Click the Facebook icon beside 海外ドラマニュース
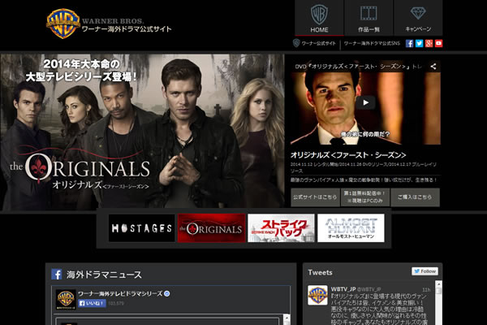Viewport: 487px width, 325px height. (x=57, y=275)
